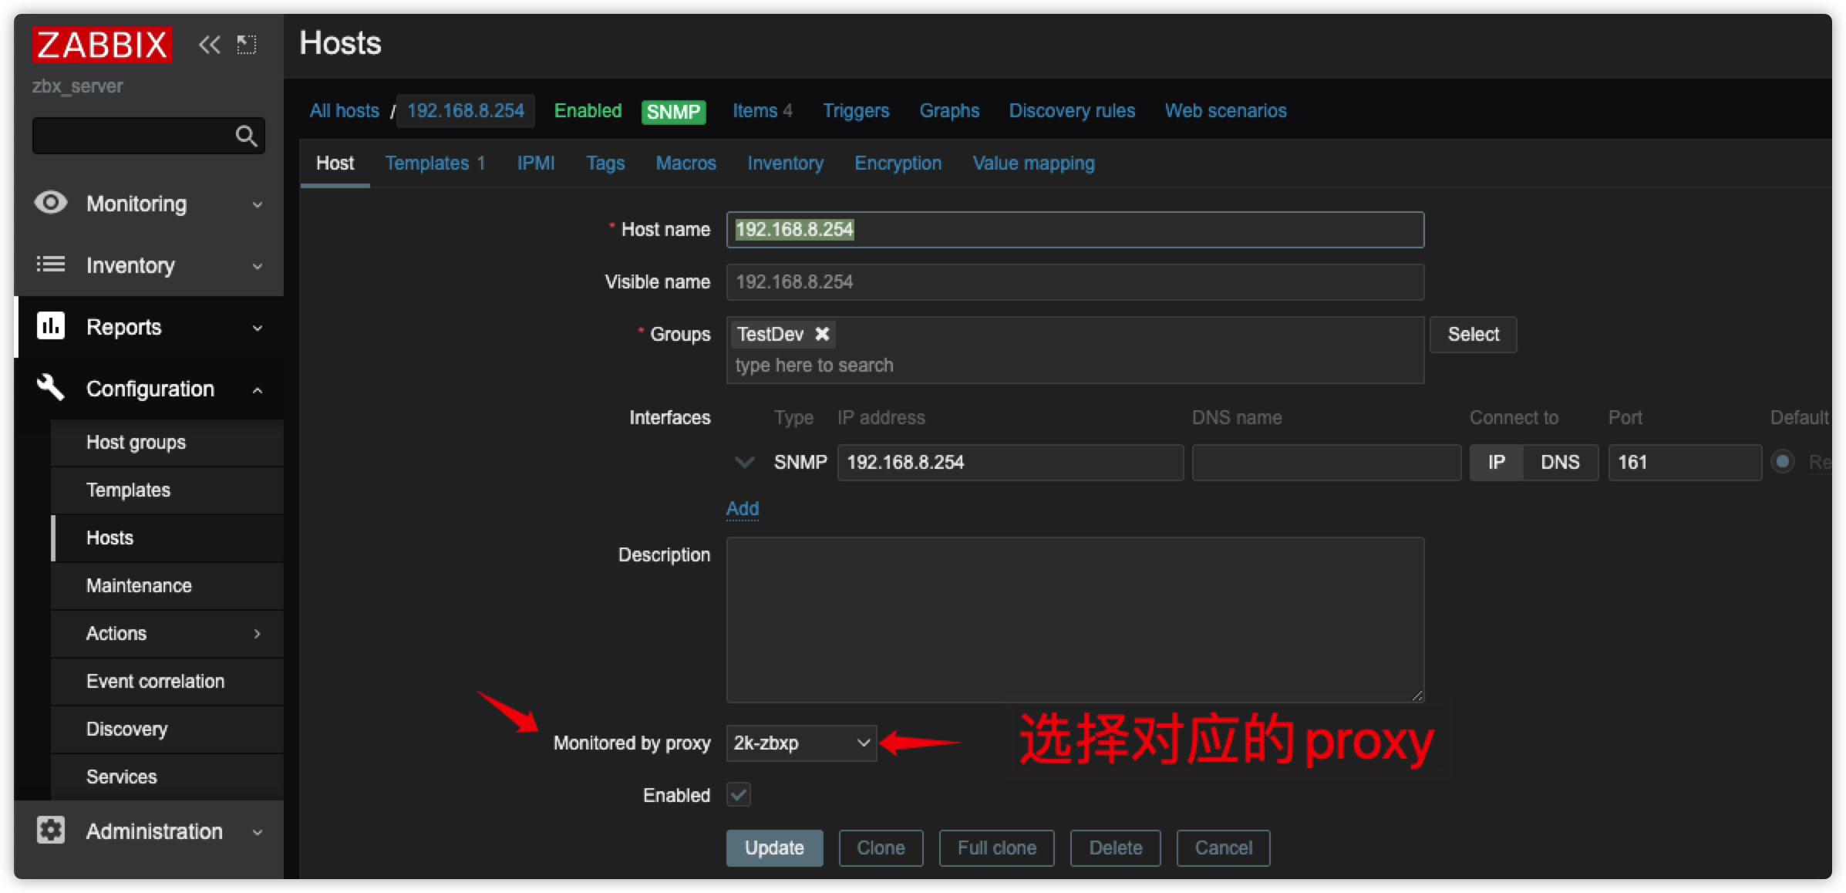Expand the Inventory menu chevron
The image size is (1846, 893).
[258, 266]
